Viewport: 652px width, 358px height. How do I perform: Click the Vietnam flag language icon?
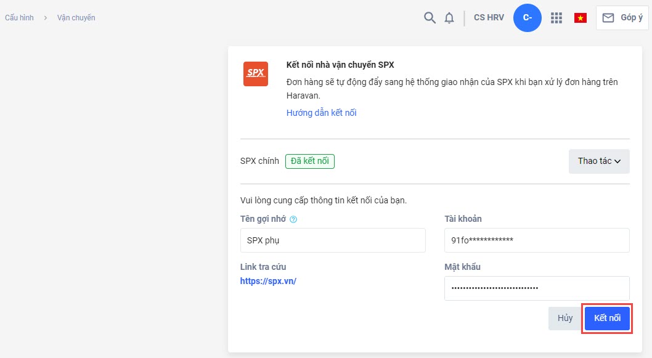[580, 18]
